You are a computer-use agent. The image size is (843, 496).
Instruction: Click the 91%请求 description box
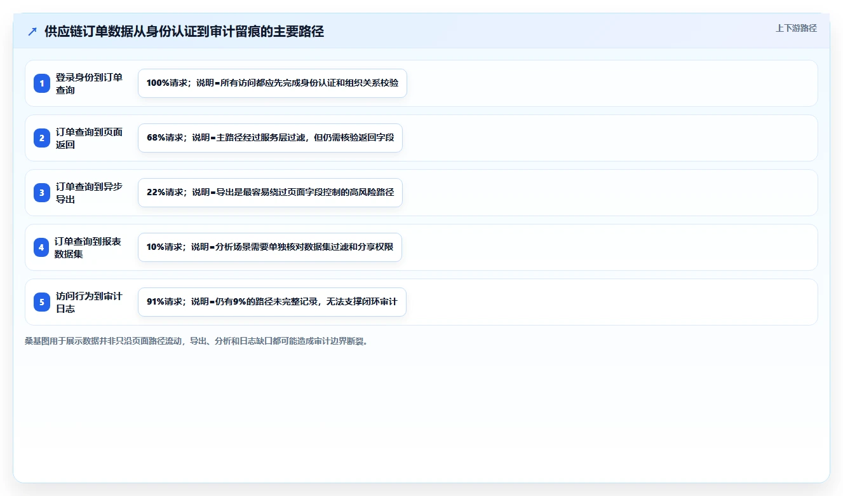click(272, 302)
